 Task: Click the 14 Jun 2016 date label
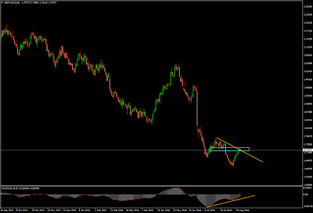click(195, 210)
